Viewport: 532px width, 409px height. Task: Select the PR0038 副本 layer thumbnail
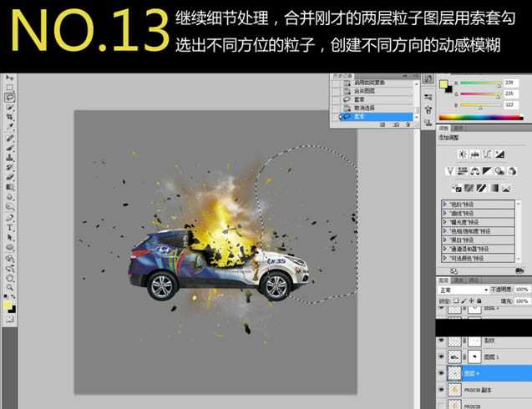click(x=454, y=390)
